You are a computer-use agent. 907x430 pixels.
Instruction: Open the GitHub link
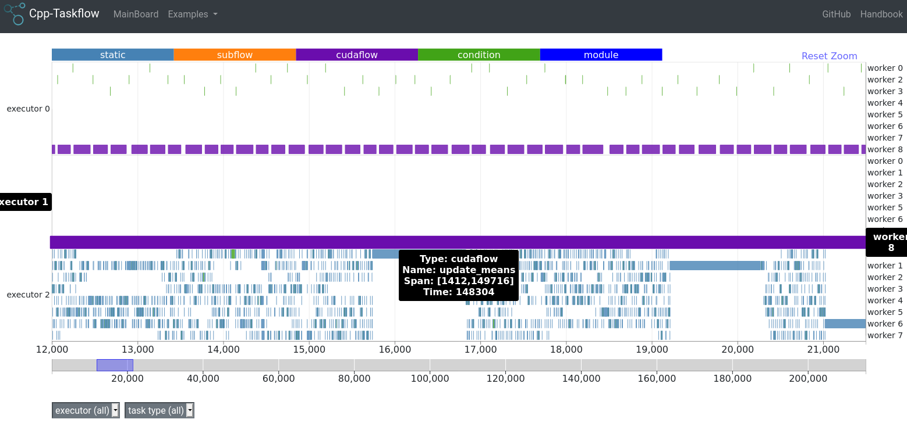pyautogui.click(x=837, y=14)
